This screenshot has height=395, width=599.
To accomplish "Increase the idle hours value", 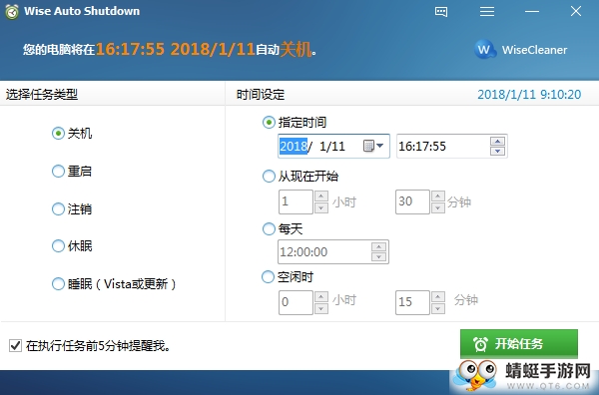I will (x=321, y=297).
